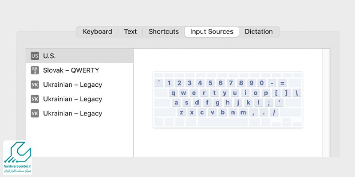Go to the Shortcuts tab
Image resolution: width=355 pixels, height=177 pixels.
tap(163, 32)
